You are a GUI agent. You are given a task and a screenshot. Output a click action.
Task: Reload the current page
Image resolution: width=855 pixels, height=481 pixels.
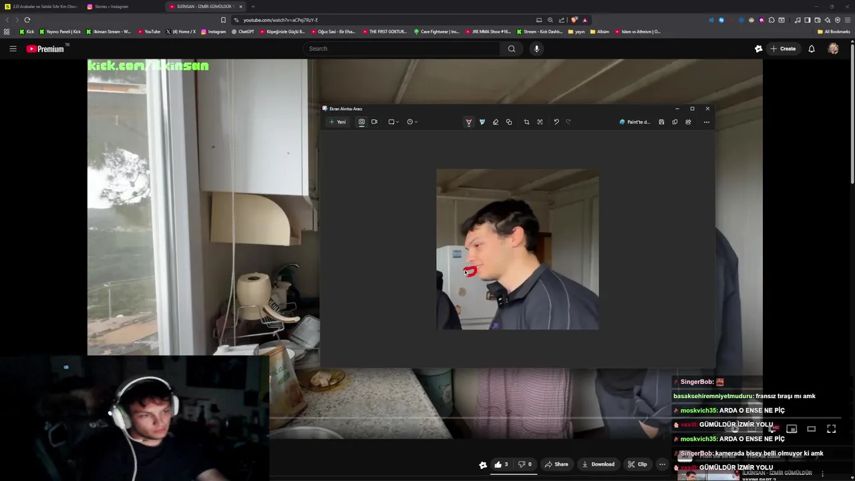[27, 20]
